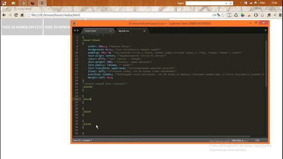283x159 pixels.
Task: Click the black circle O extension icon
Action: (x=256, y=15)
